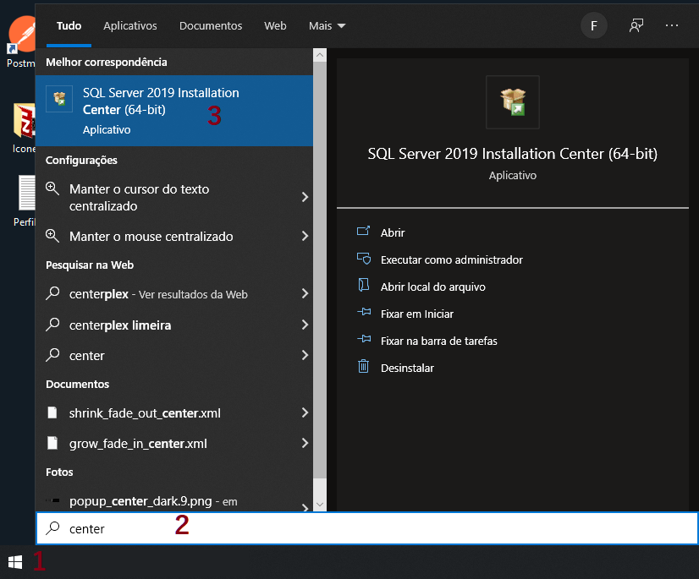This screenshot has width=699, height=579.
Task: Open SQL Server 2019 Installation Center best match
Action: point(174,111)
